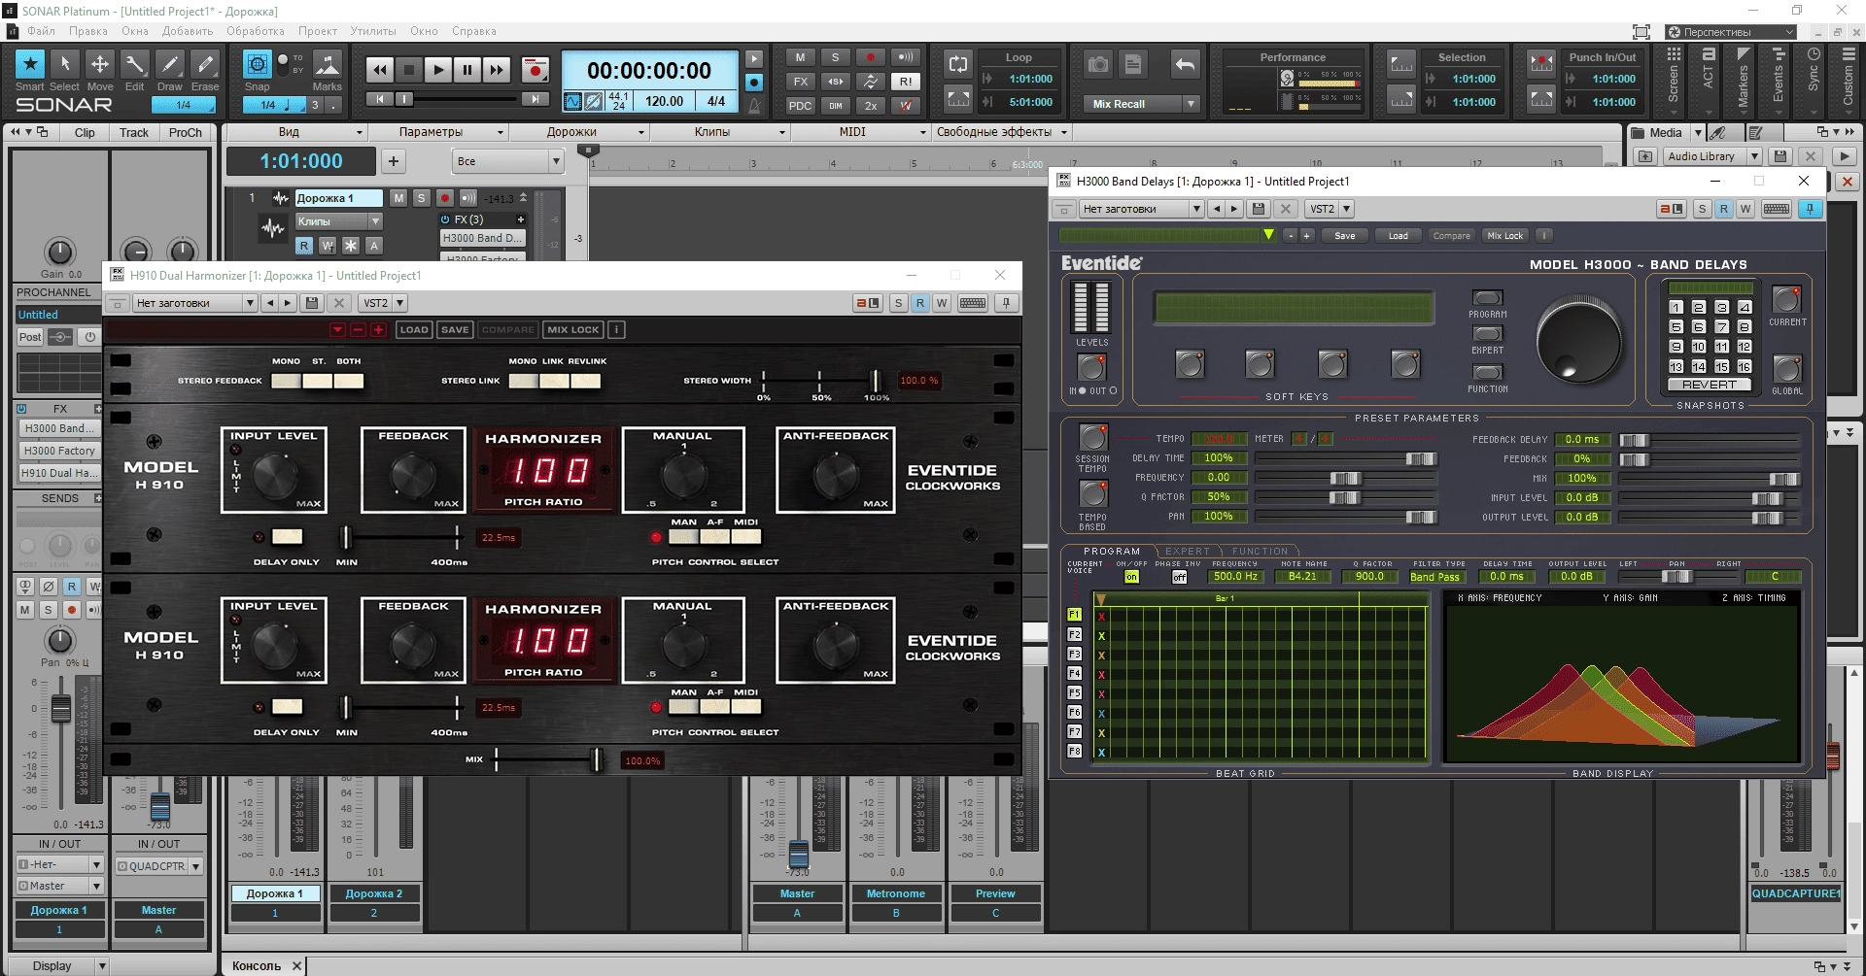This screenshot has height=976, width=1866.
Task: Open the Утилиты menu
Action: pos(373,31)
